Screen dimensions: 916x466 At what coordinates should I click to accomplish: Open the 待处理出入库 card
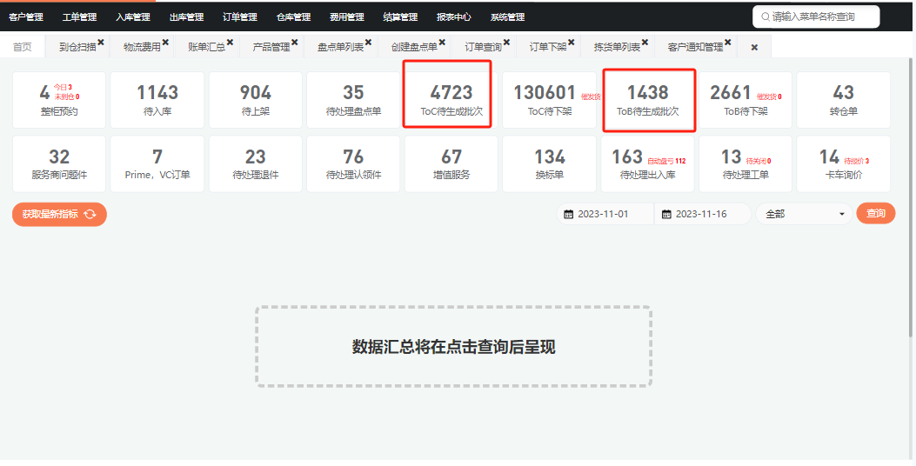(x=647, y=164)
